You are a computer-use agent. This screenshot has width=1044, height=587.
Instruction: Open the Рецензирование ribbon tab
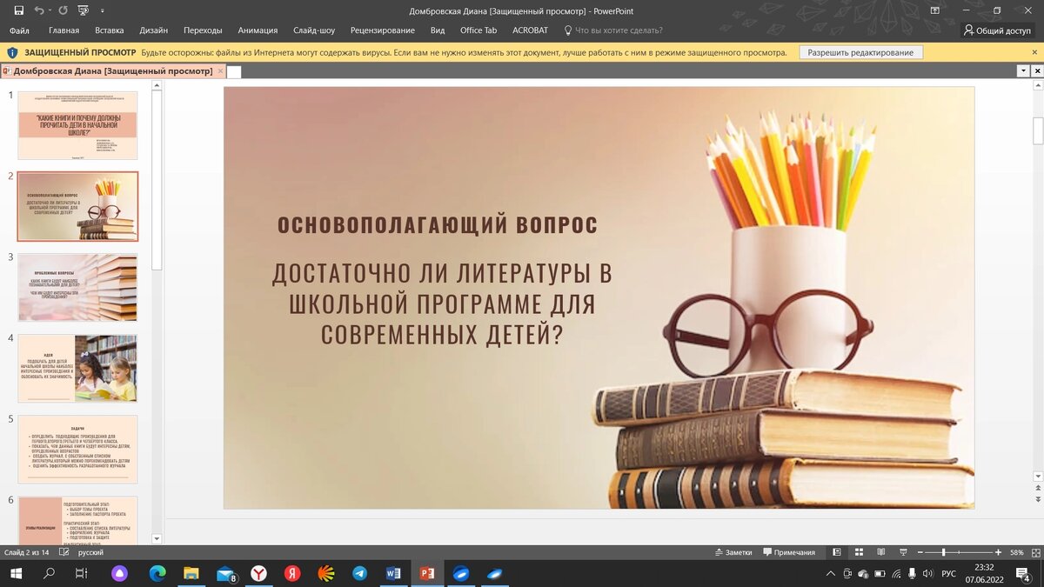(383, 30)
